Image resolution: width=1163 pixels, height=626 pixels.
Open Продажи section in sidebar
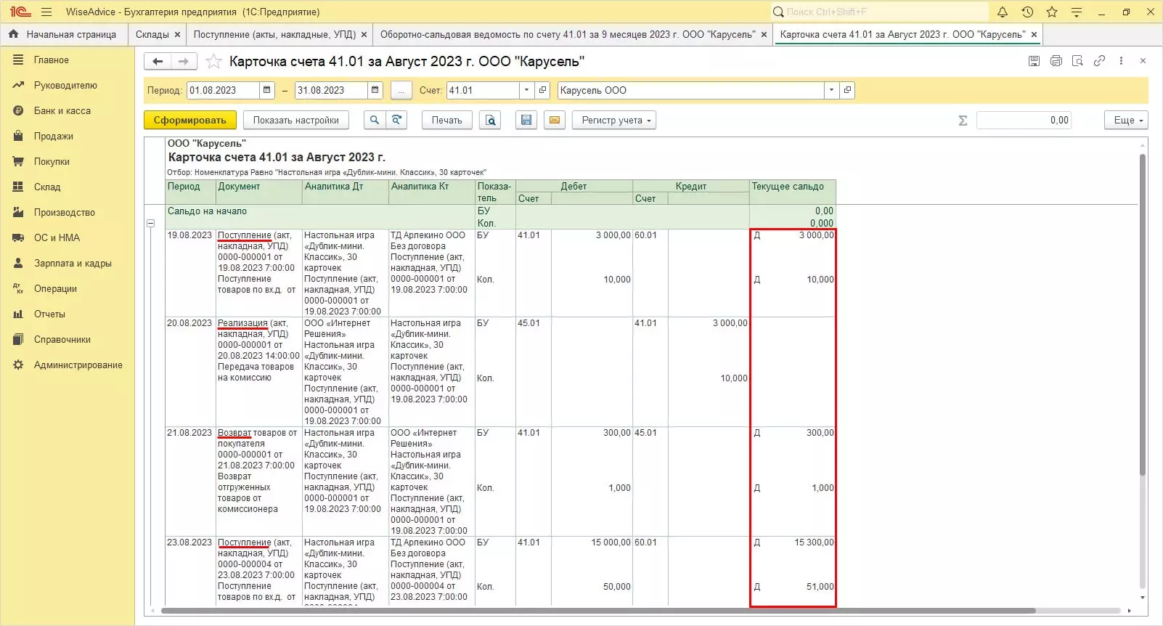(53, 136)
